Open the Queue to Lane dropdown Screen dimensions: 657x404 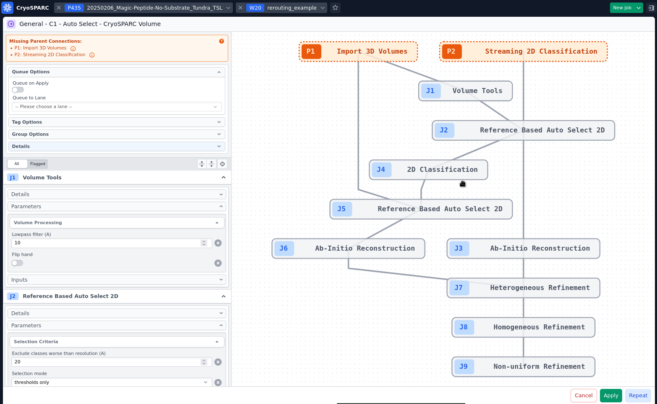117,107
